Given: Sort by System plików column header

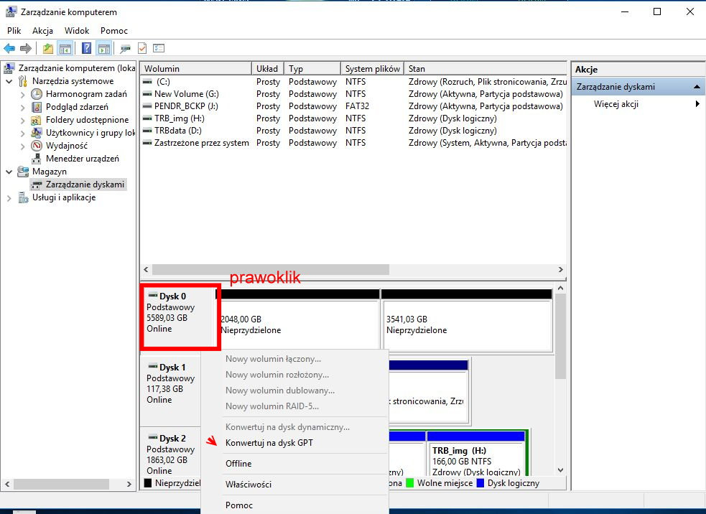Looking at the screenshot, I should (x=372, y=68).
